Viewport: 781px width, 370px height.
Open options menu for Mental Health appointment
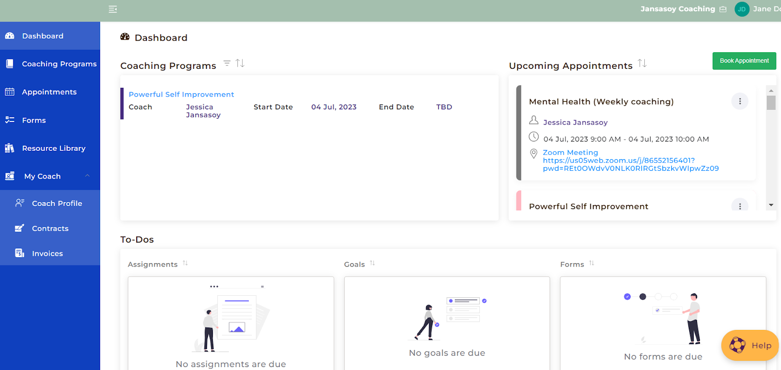coord(740,101)
